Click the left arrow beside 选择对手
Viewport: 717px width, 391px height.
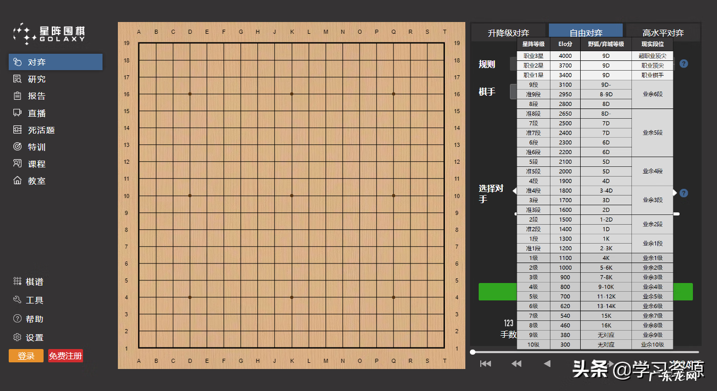pos(515,190)
